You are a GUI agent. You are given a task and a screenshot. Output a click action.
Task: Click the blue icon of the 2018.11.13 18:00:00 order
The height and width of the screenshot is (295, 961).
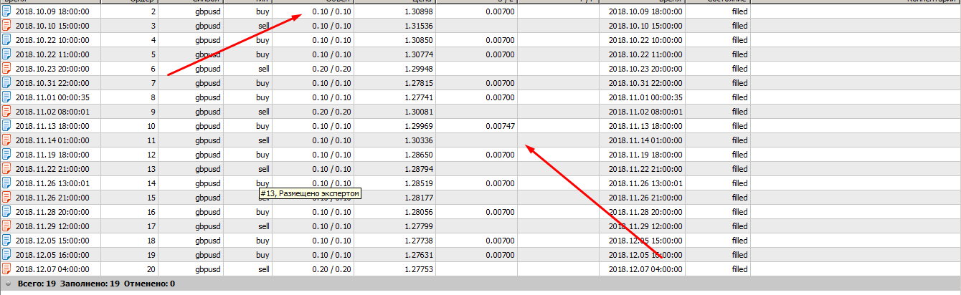click(x=6, y=126)
